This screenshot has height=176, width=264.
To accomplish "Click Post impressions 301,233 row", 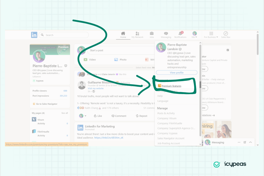I will coord(50,96).
